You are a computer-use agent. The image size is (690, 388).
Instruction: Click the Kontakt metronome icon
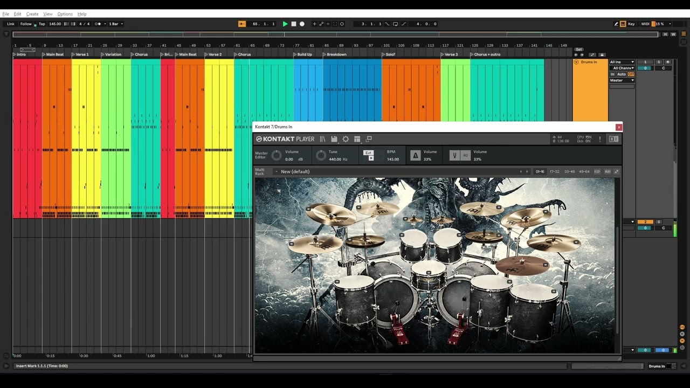point(415,155)
